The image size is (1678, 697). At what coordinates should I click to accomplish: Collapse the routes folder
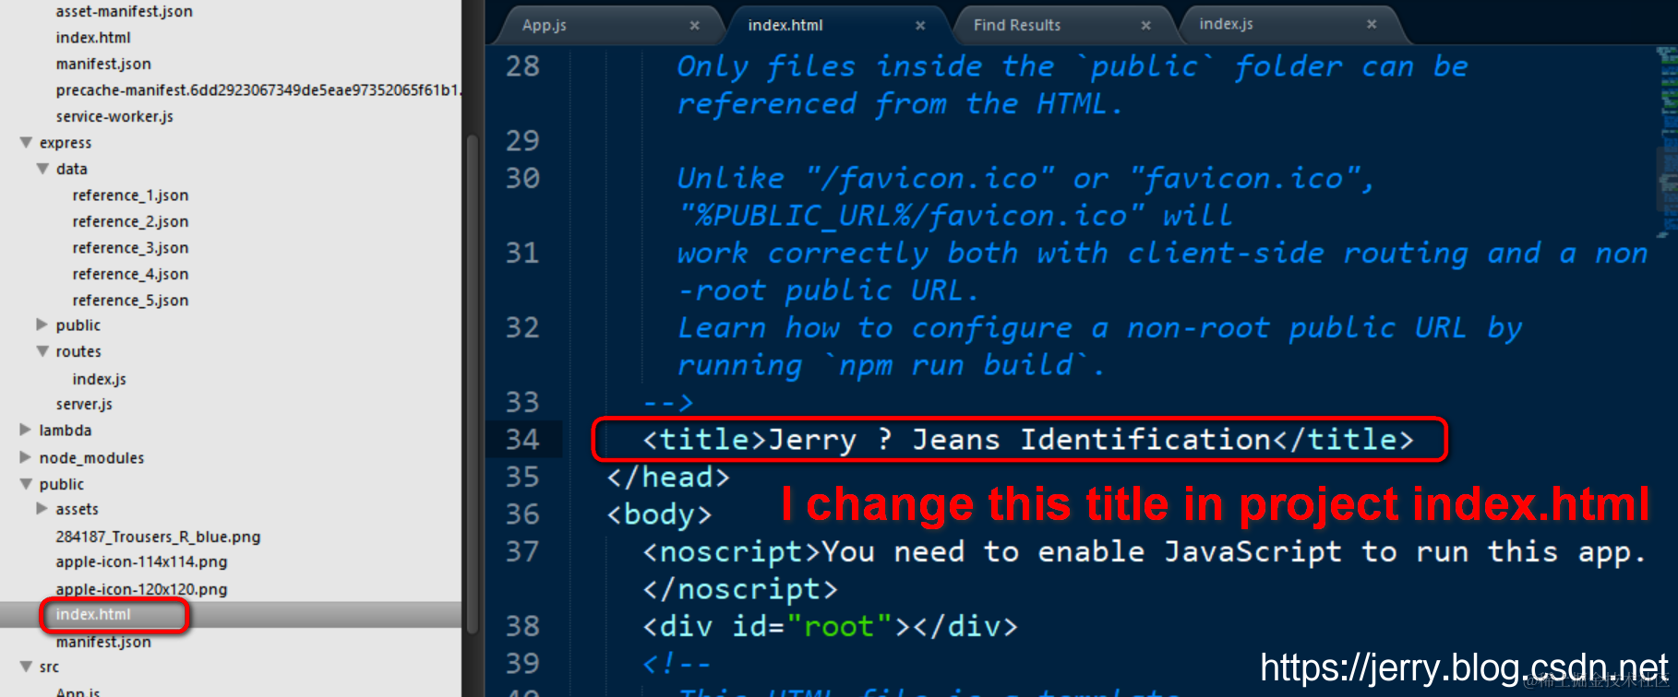coord(42,351)
